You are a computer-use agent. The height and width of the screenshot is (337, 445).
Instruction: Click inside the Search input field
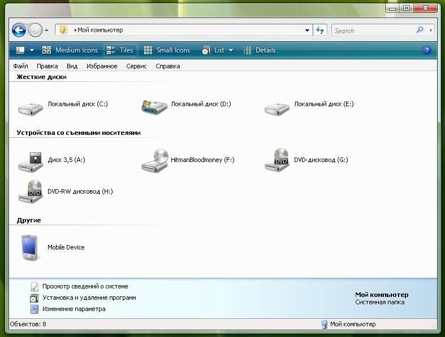[x=373, y=30]
